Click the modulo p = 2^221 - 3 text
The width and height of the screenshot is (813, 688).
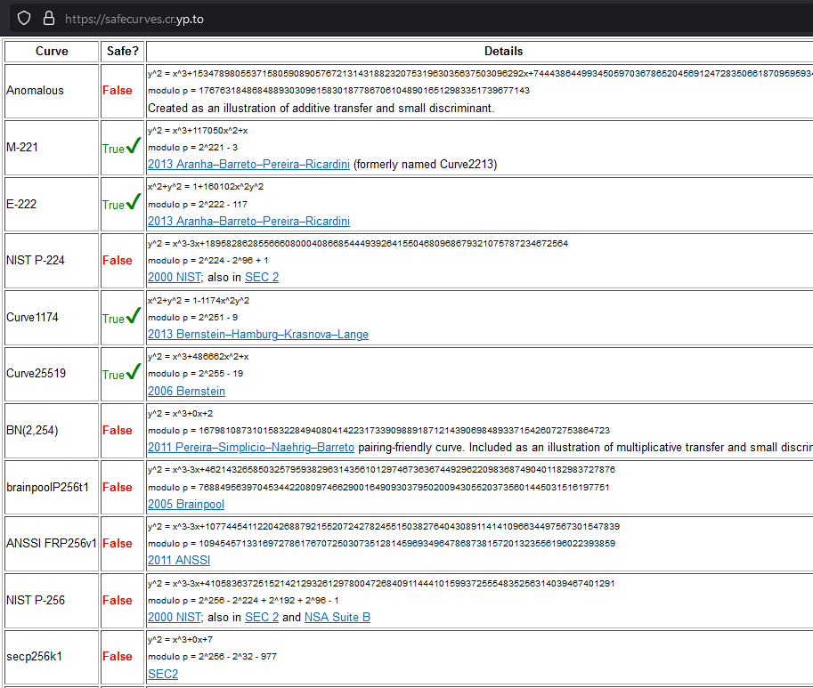193,148
